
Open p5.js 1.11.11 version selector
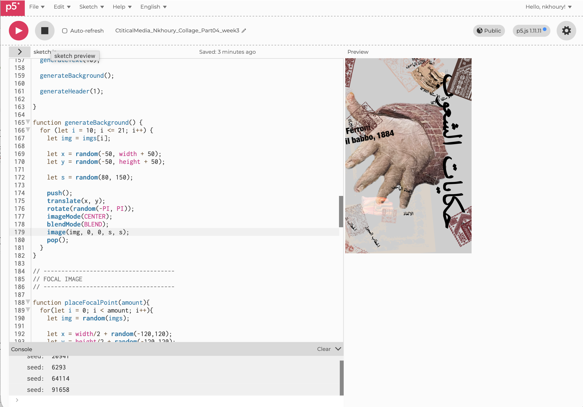point(531,31)
